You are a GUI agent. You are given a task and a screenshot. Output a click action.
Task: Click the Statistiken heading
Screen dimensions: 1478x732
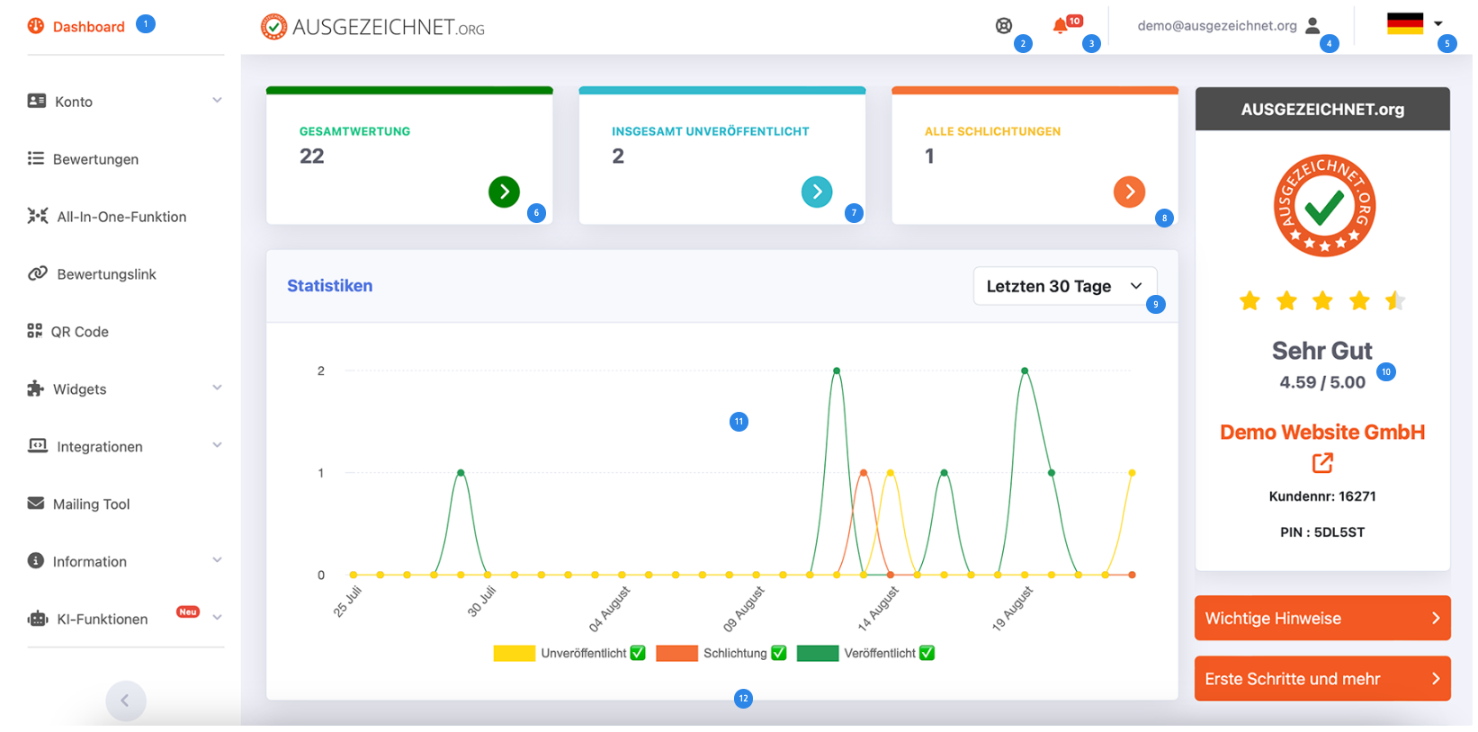tap(329, 285)
